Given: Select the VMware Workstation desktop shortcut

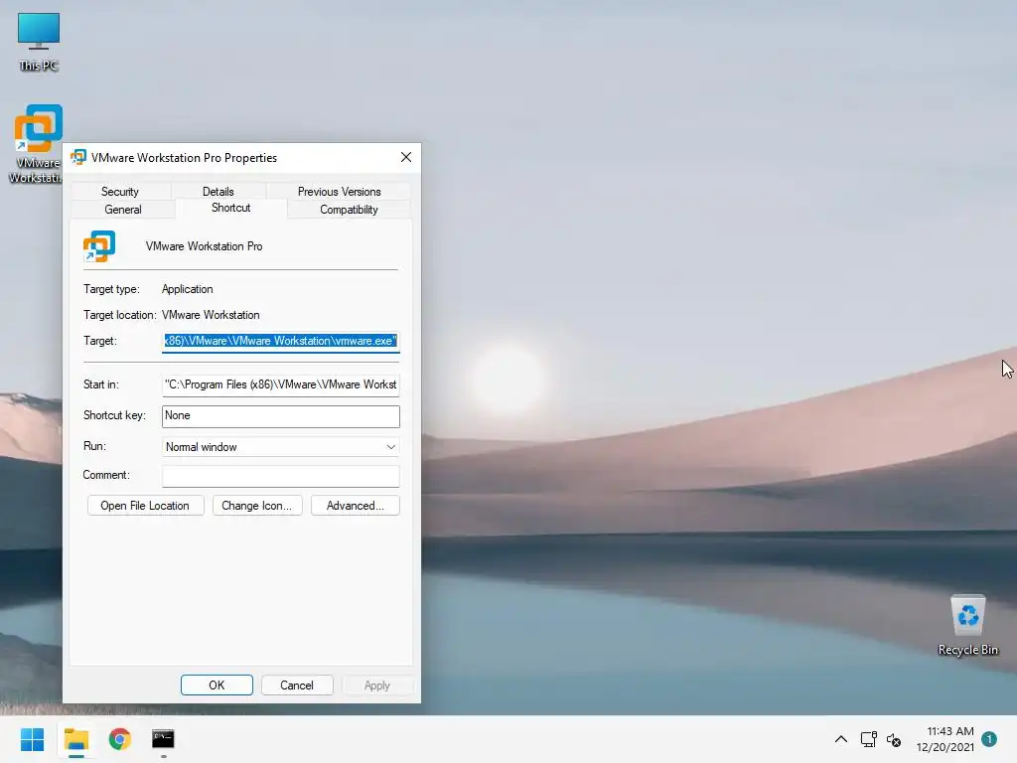Looking at the screenshot, I should click(37, 144).
